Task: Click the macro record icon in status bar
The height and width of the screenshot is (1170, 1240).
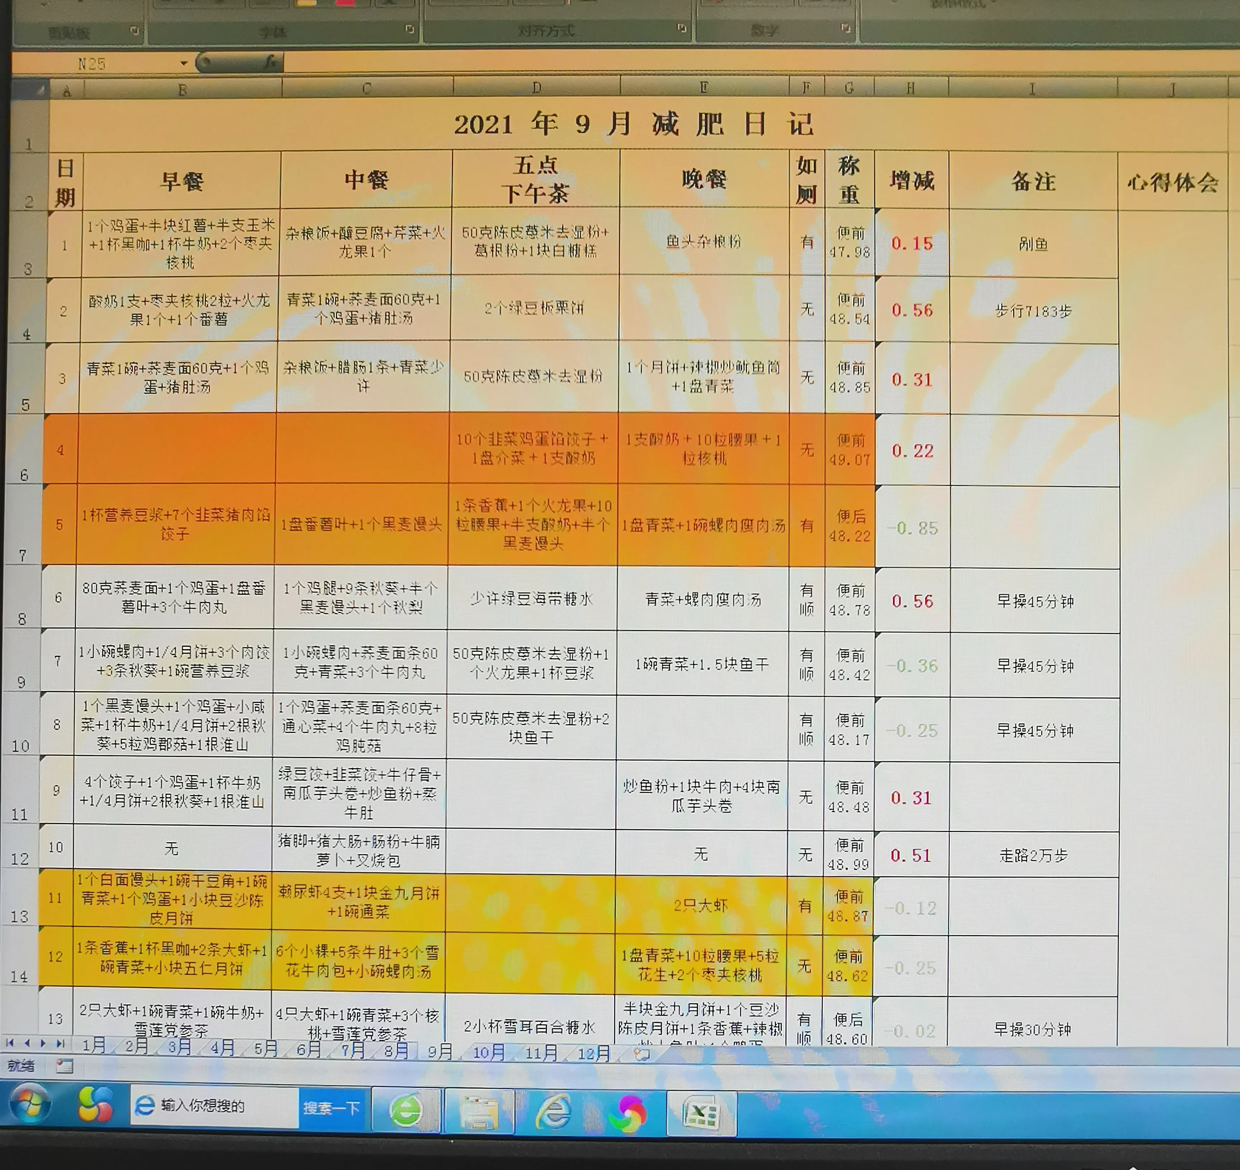Action: pyautogui.click(x=64, y=1066)
